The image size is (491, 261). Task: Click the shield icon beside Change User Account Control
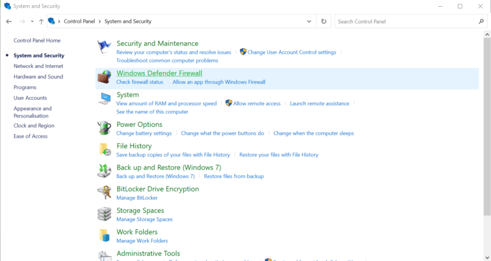[x=243, y=52]
